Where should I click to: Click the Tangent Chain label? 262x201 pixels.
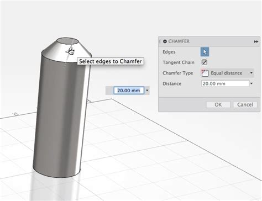tap(179, 62)
